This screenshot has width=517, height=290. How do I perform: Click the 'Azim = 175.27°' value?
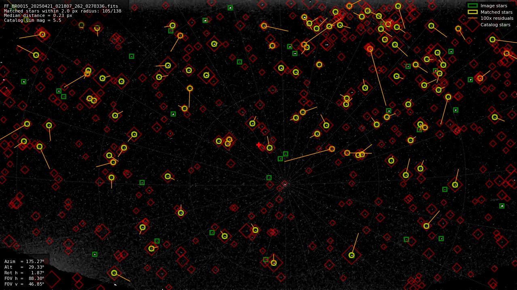pos(24,262)
